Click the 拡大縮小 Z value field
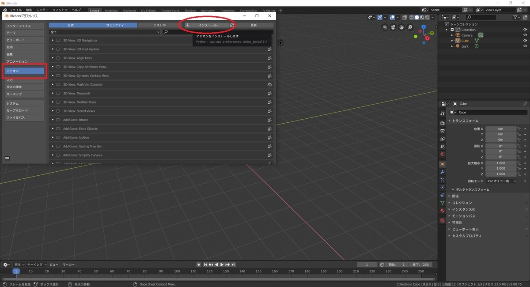Image resolution: width=530 pixels, height=287 pixels. click(x=501, y=174)
